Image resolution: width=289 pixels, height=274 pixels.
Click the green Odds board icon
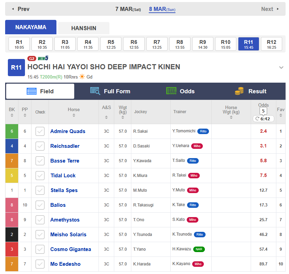(x=171, y=91)
